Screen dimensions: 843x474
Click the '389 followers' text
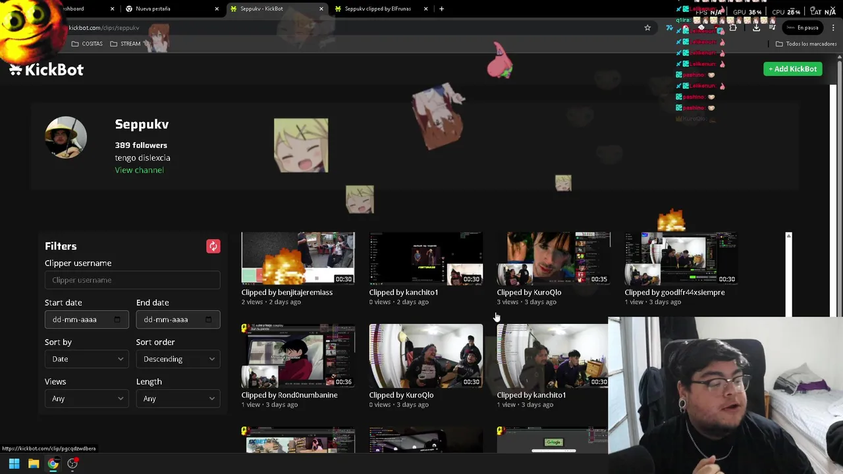point(141,145)
